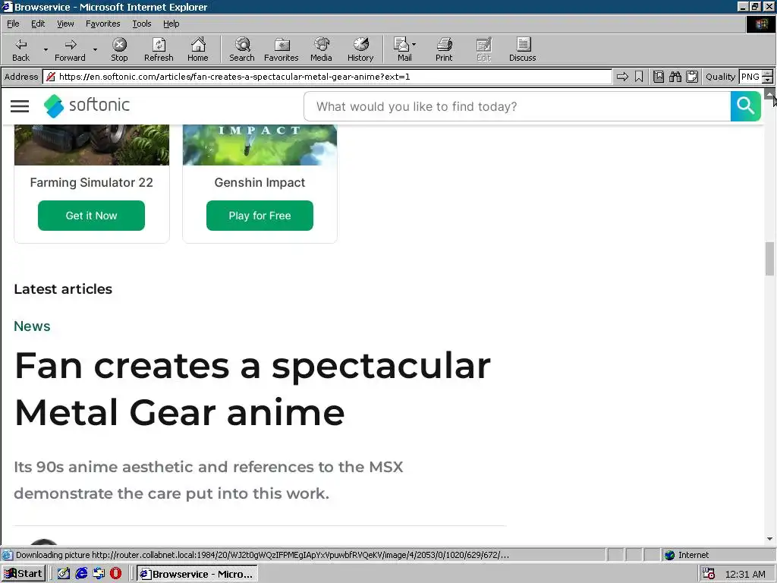Viewport: 777px width, 583px height.
Task: Click the bookmark ribbon icon
Action: click(x=639, y=77)
